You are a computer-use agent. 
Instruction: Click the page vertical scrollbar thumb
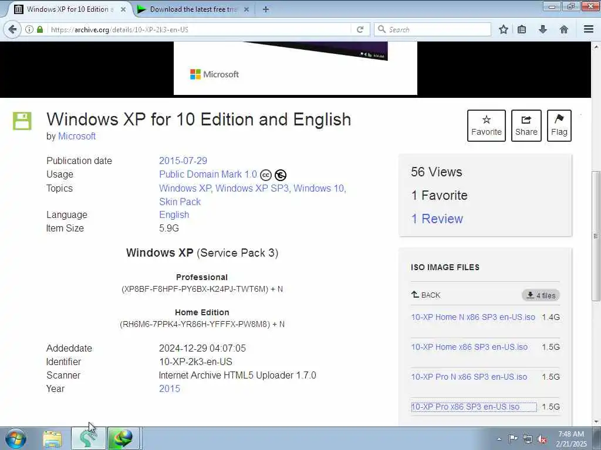point(596,236)
